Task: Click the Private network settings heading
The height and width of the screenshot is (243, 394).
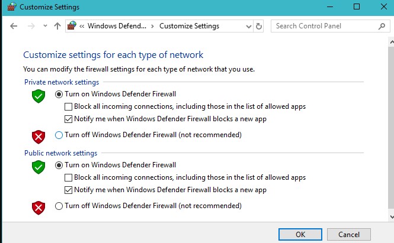Action: click(62, 82)
